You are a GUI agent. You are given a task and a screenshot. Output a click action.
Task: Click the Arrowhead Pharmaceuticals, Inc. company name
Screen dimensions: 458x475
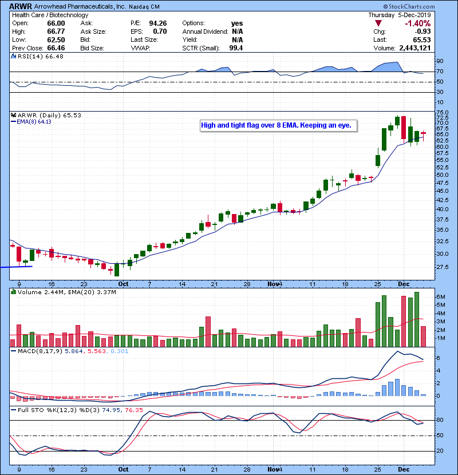pos(80,6)
